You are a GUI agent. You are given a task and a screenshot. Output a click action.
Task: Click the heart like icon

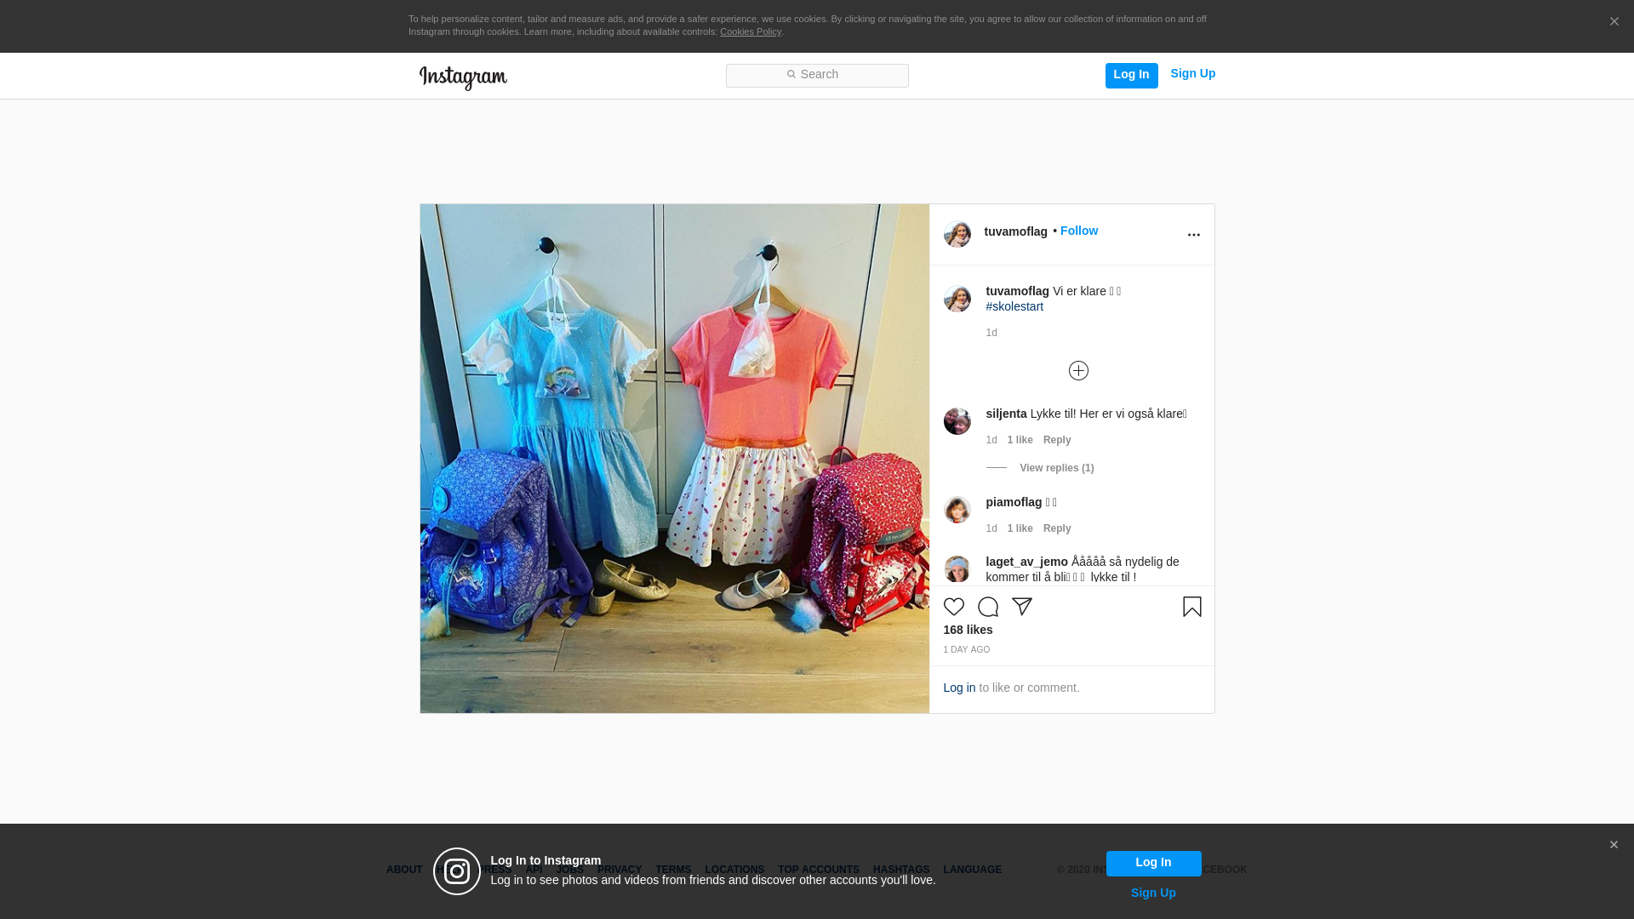click(x=953, y=607)
